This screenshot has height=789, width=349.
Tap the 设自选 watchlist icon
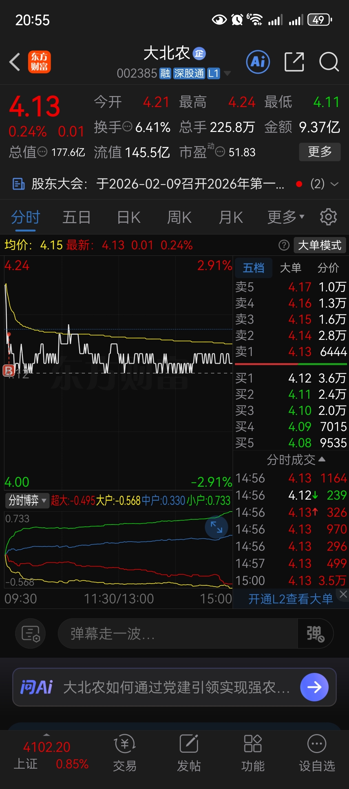point(317,753)
